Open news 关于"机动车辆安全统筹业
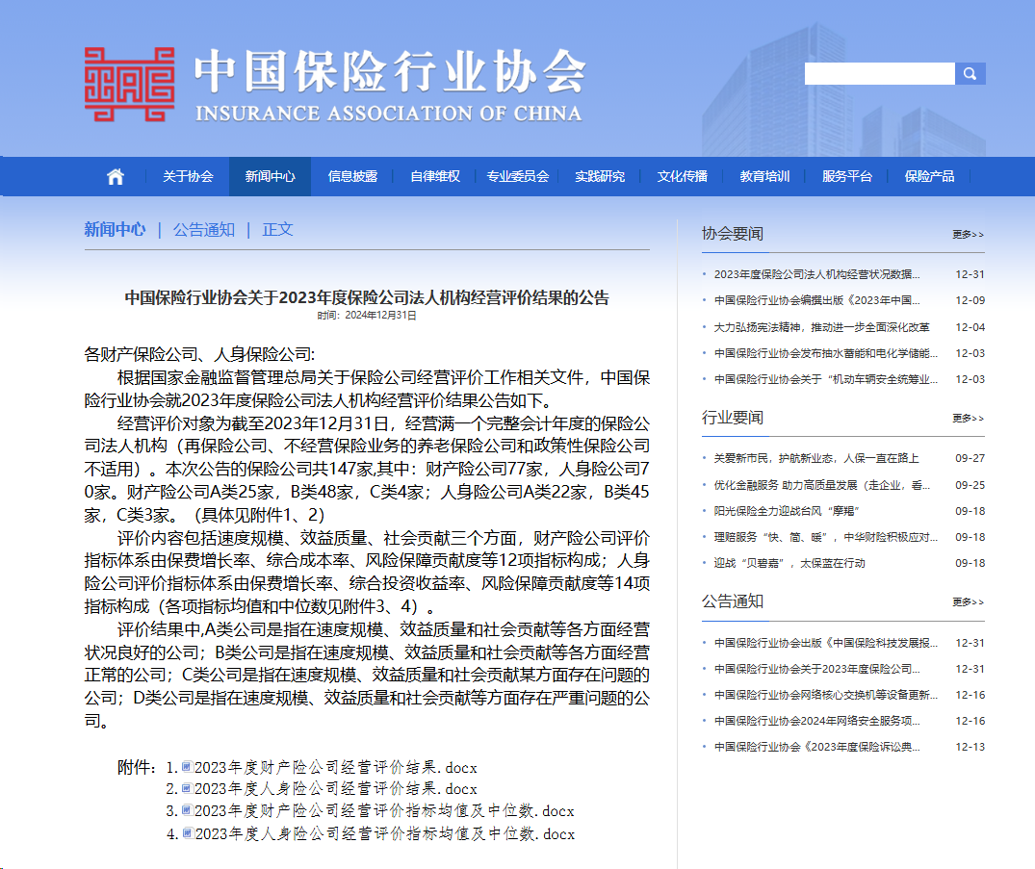The width and height of the screenshot is (1035, 869). click(826, 379)
